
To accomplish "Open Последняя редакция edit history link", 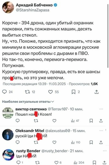I will click(25, 84).
